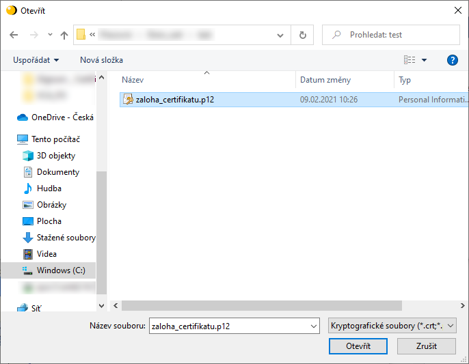The image size is (469, 364).
Task: Open Obrázky folder
Action: 51,205
